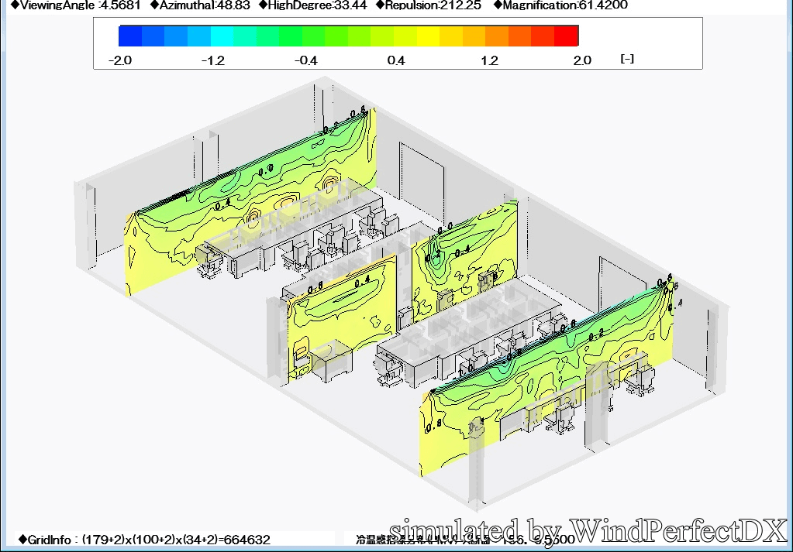Click the ViewingAngle value in header
This screenshot has width=793, height=552.
tap(70, 5)
